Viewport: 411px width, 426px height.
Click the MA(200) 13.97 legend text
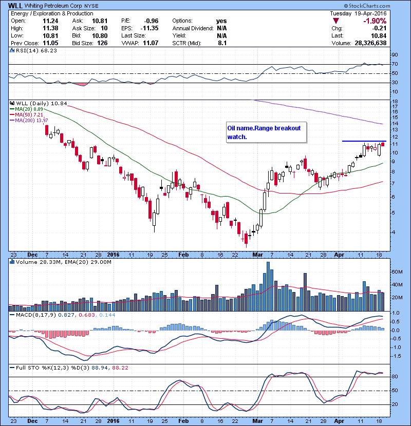(31, 120)
